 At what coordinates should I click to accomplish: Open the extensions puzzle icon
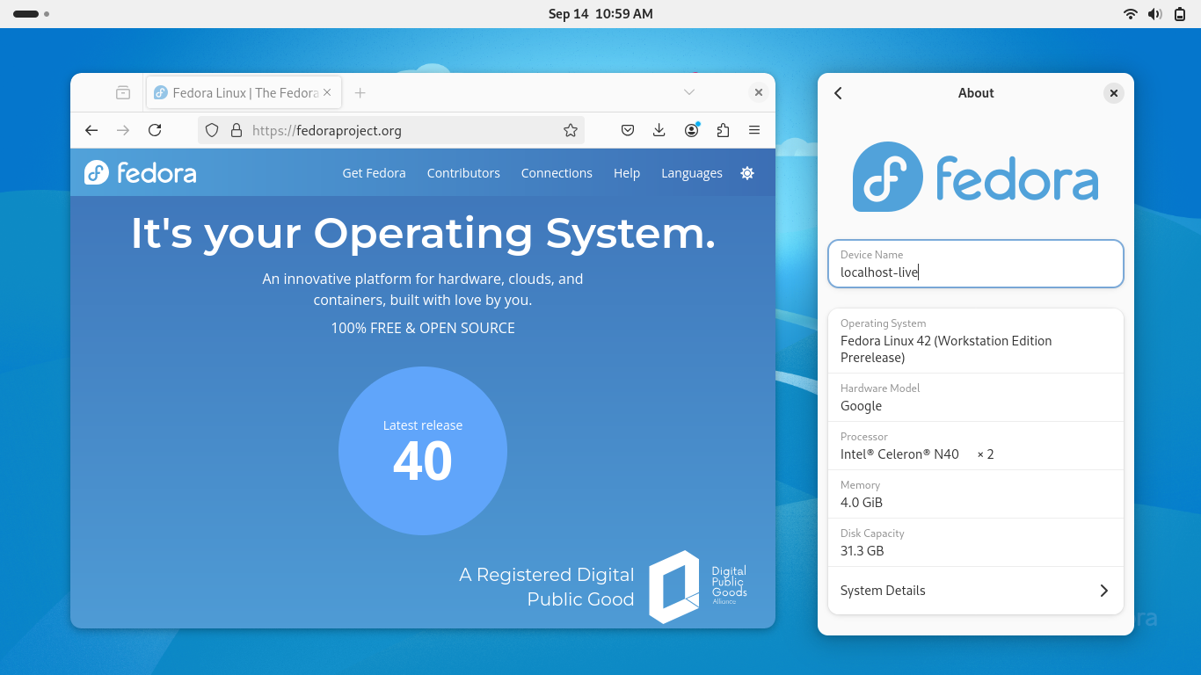(x=723, y=130)
